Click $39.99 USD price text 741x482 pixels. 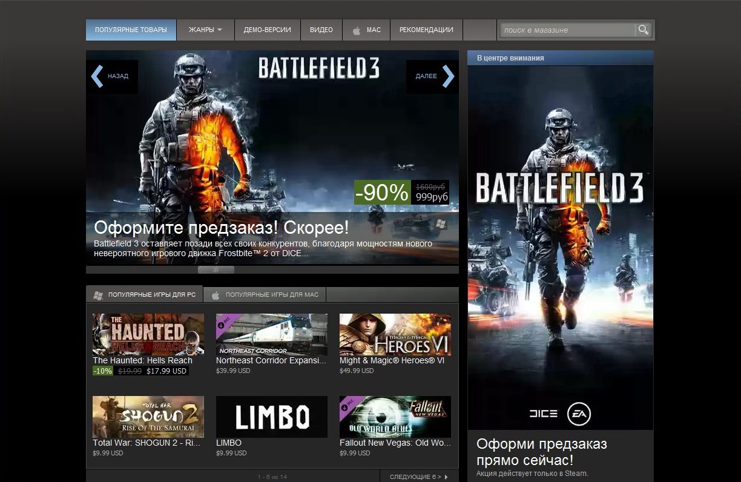[233, 371]
